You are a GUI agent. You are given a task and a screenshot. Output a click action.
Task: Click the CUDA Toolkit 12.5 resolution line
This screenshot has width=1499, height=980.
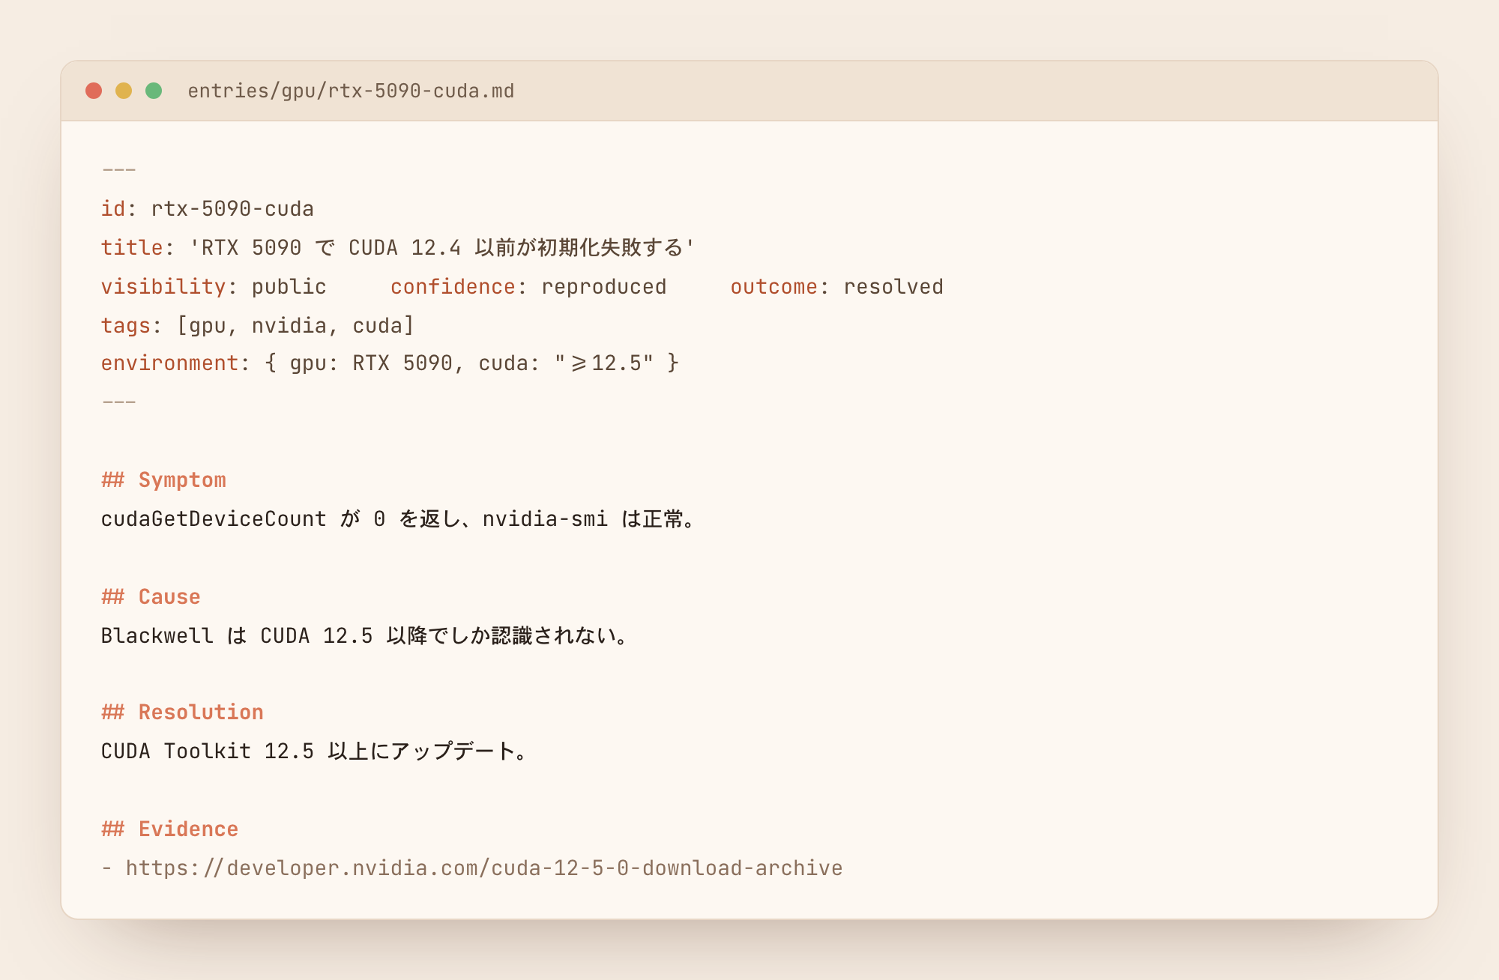315,751
